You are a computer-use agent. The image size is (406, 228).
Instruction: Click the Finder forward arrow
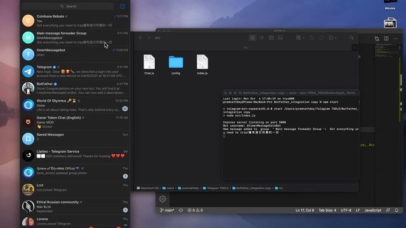pos(148,38)
